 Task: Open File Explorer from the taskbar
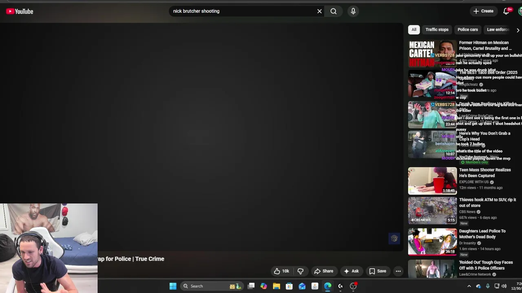pos(276,286)
